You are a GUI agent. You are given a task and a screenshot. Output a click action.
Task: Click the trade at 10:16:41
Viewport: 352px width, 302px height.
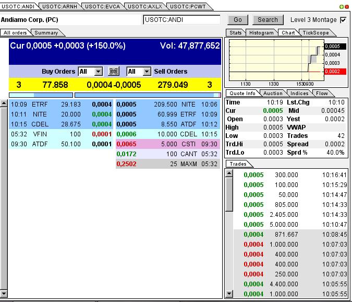[290, 175]
